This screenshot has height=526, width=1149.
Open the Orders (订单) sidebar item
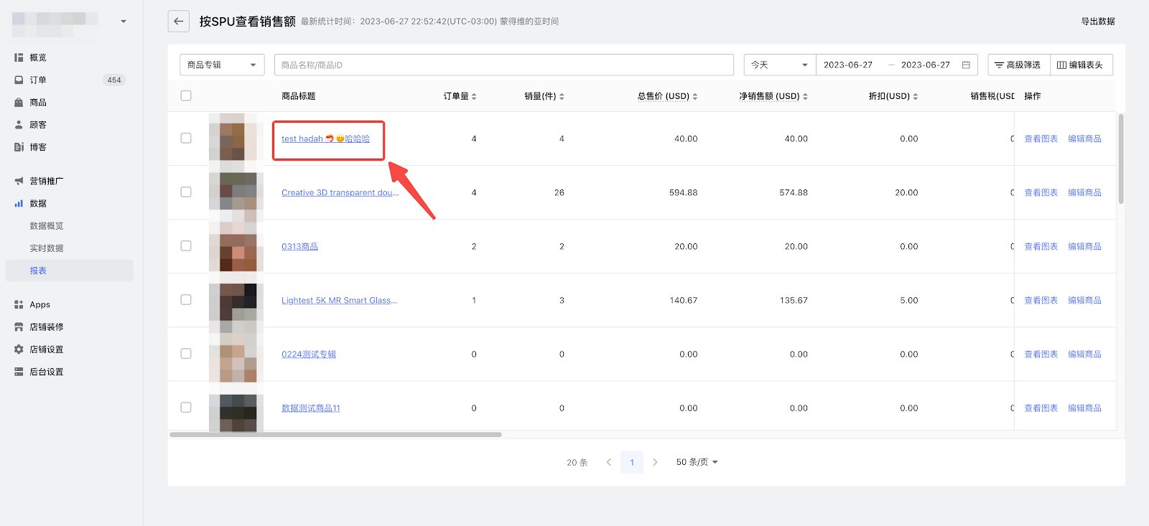tap(38, 80)
